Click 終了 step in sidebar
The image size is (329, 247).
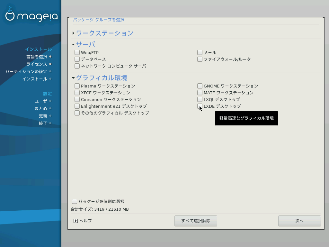43,123
